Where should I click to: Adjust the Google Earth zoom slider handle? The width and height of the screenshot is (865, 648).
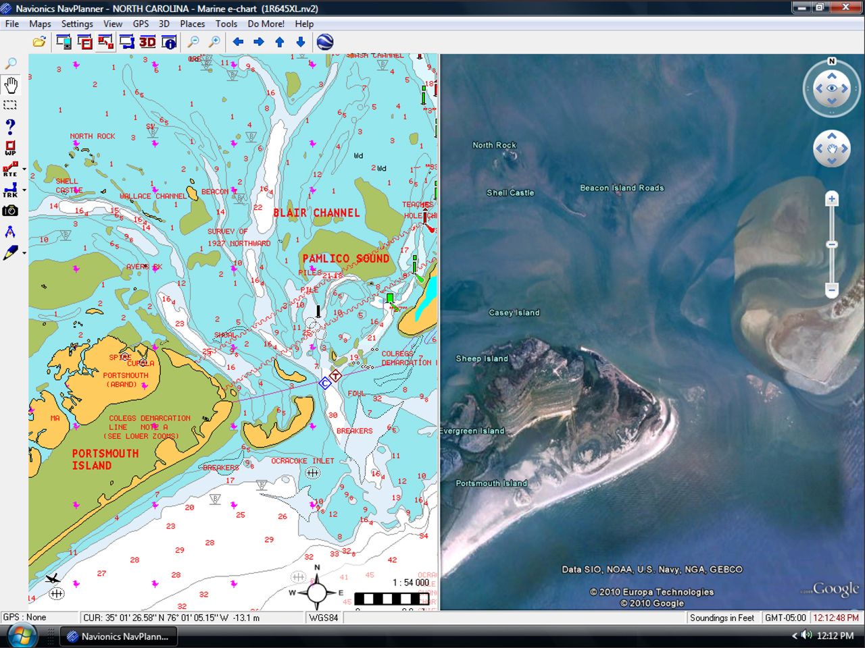click(832, 244)
